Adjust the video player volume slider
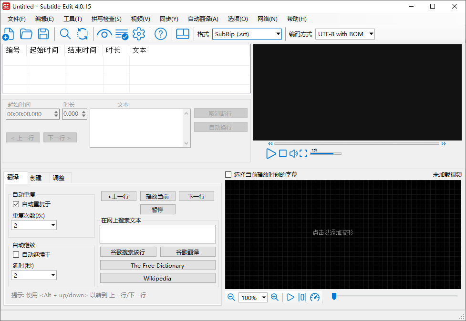Image resolution: width=466 pixels, height=321 pixels. coord(327,153)
